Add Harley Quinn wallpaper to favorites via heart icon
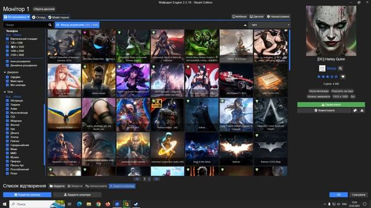This screenshot has height=208, width=371. (x=343, y=77)
